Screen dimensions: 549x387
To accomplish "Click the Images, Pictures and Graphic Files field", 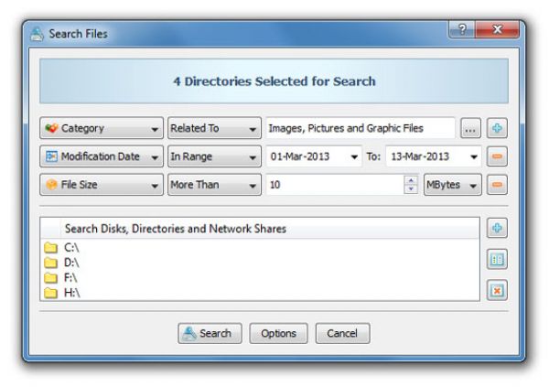I will point(361,128).
